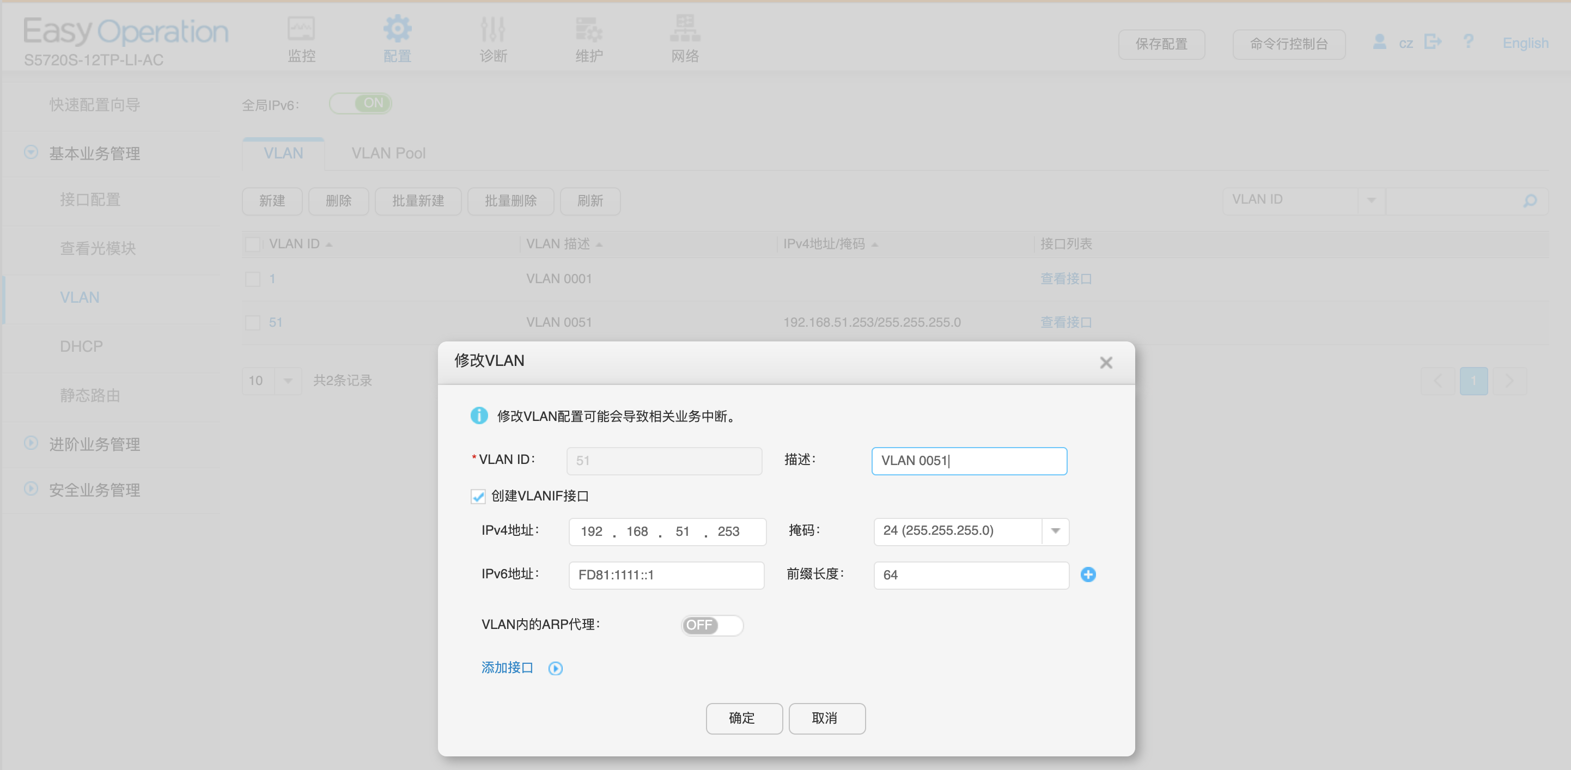Click the 新建 button
Screen dimensions: 1571x770
pos(272,201)
